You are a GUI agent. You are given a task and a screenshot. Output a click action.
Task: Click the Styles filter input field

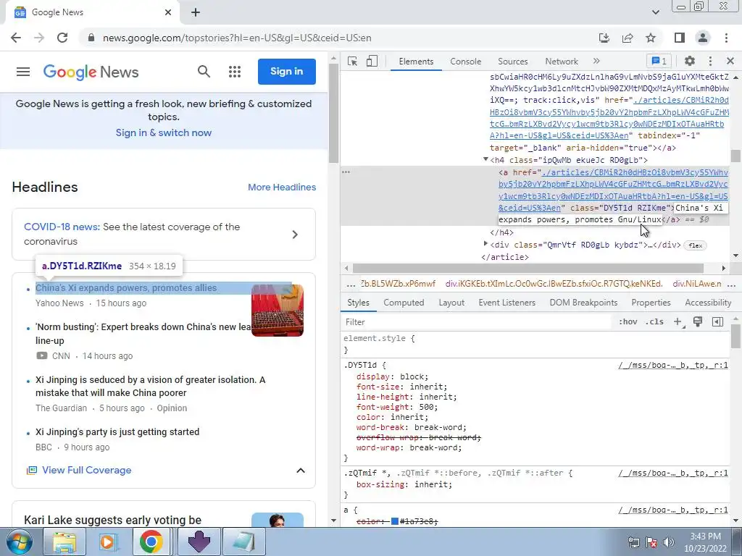pos(478,322)
